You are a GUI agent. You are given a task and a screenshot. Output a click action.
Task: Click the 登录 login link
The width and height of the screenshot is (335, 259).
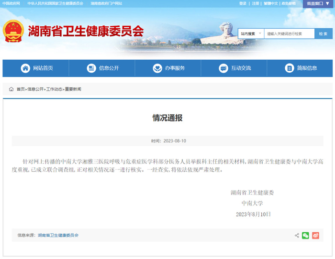click(x=243, y=3)
